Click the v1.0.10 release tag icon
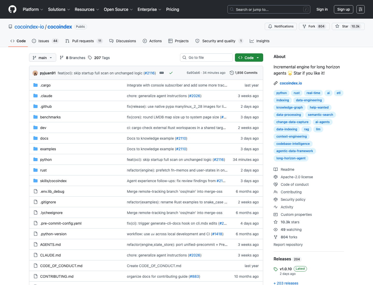Image resolution: width=373 pixels, height=285 pixels. tap(276, 269)
